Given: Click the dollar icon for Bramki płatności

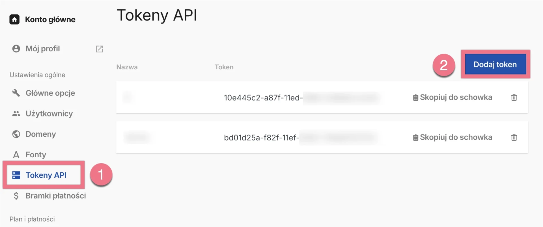Looking at the screenshot, I should 16,196.
